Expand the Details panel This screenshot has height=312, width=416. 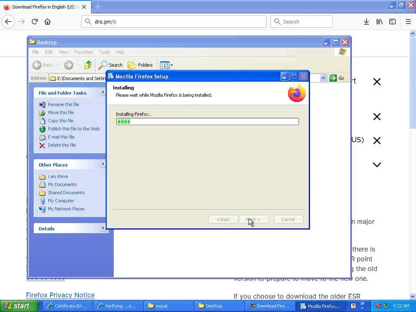coord(103,228)
